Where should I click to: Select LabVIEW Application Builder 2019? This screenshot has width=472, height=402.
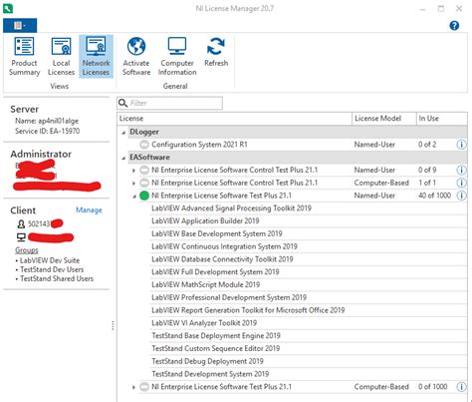pyautogui.click(x=205, y=220)
